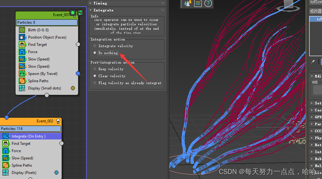Select the Keep velocity radio button
322x179 pixels.
click(95, 69)
